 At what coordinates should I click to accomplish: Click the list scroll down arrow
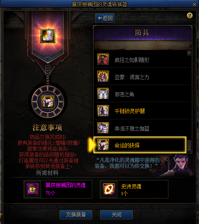coord(189,149)
